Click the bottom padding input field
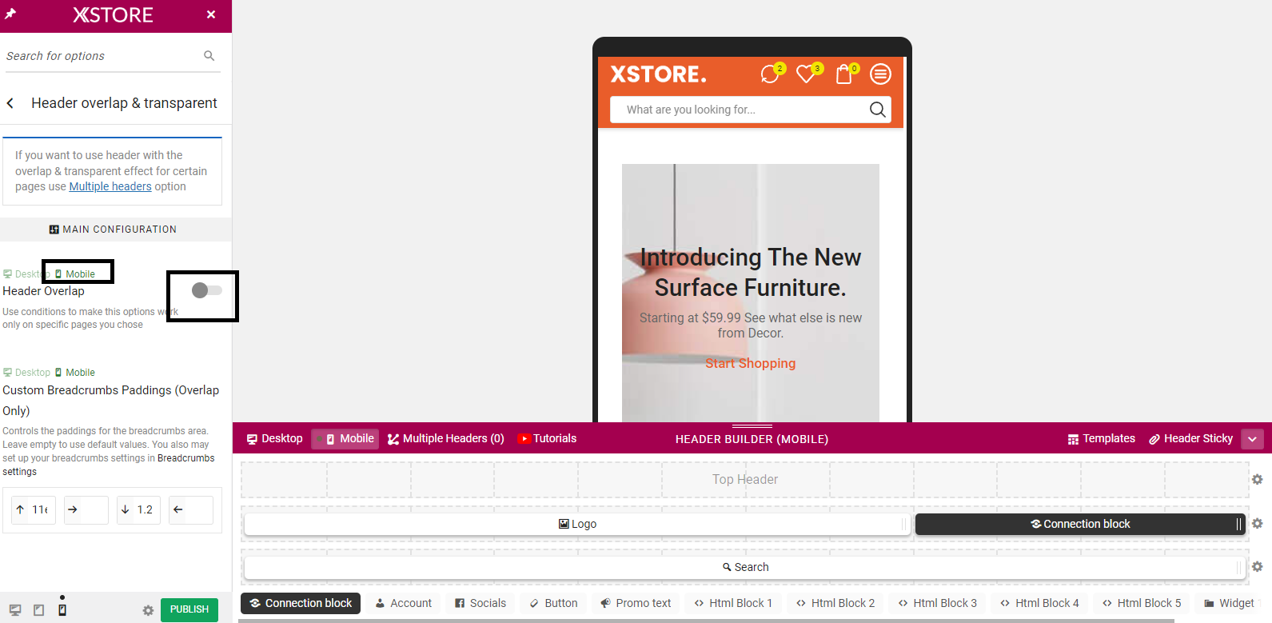This screenshot has height=623, width=1272. (138, 509)
